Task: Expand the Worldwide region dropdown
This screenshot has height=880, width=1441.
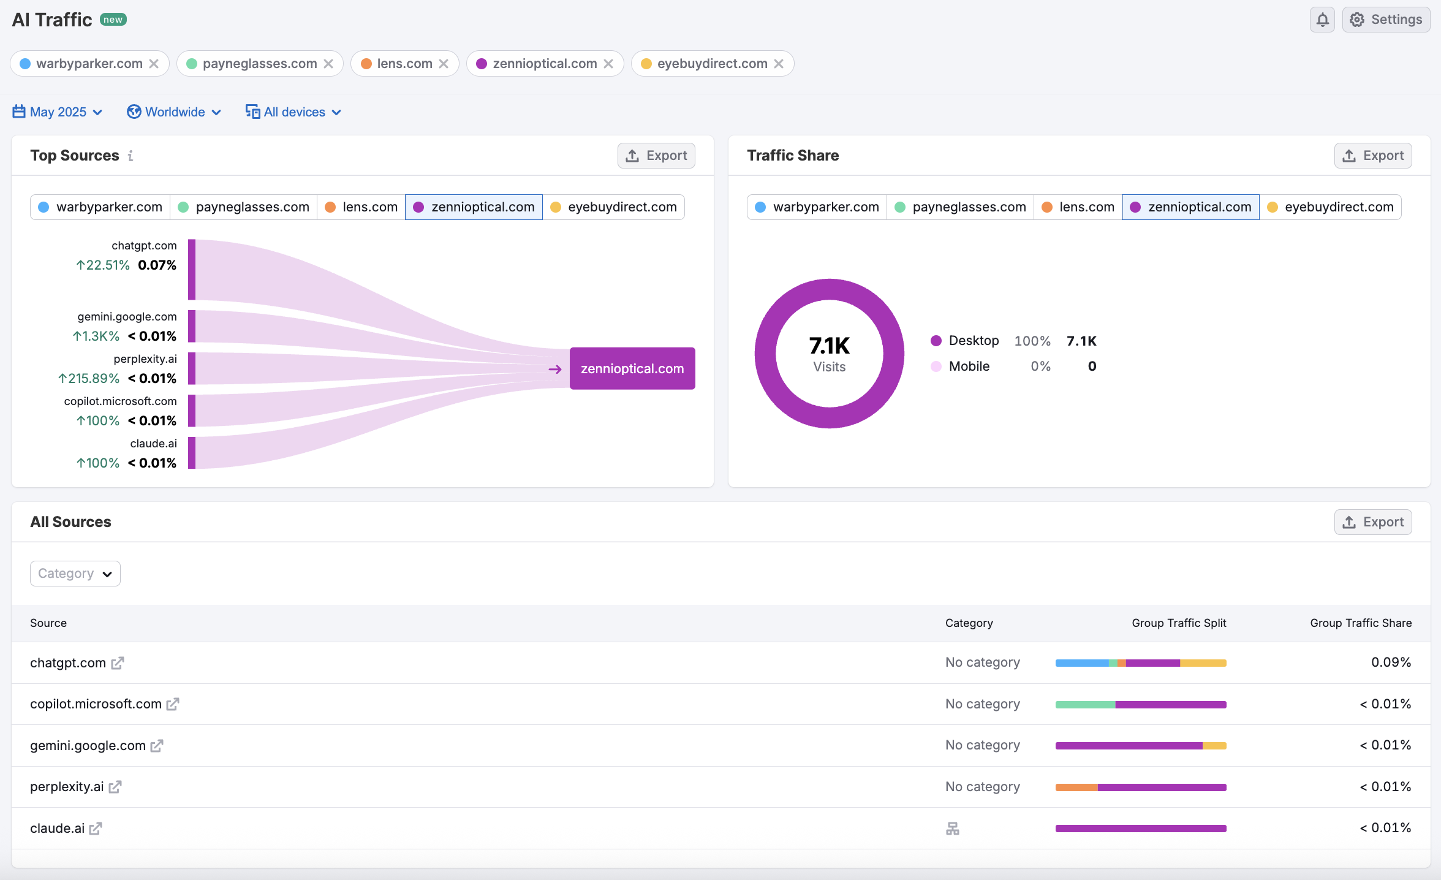Action: 174,112
